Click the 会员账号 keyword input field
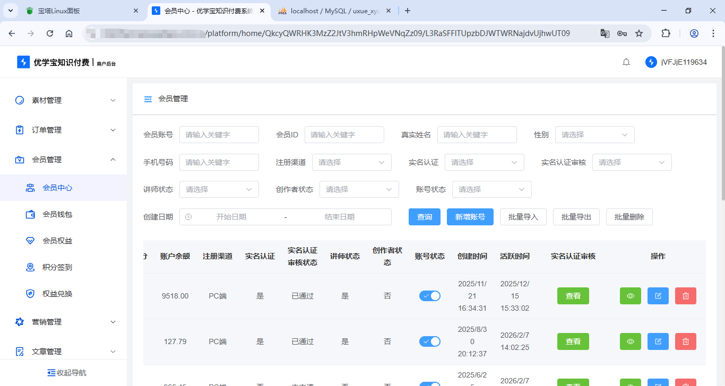 [x=219, y=135]
